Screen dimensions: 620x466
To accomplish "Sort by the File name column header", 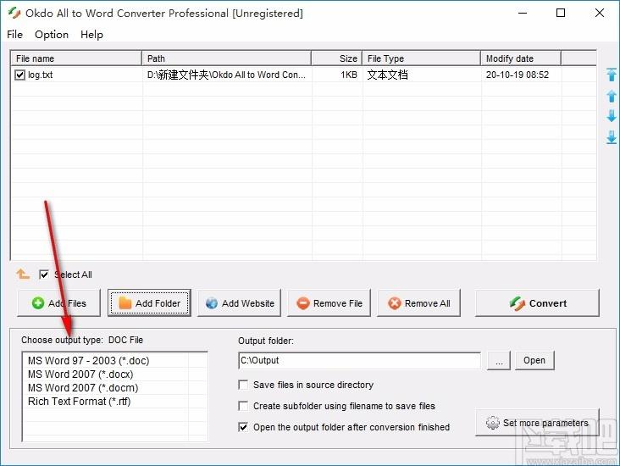I will [76, 58].
